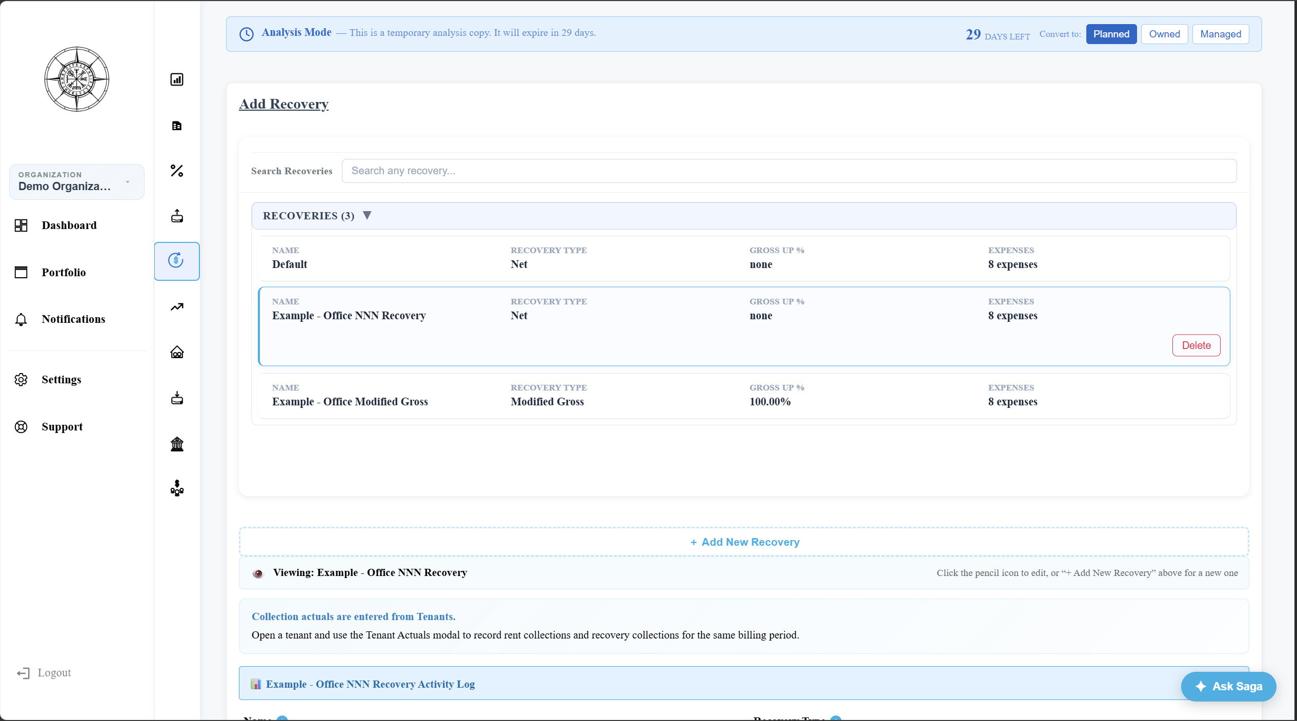Log out of the application

(54, 673)
